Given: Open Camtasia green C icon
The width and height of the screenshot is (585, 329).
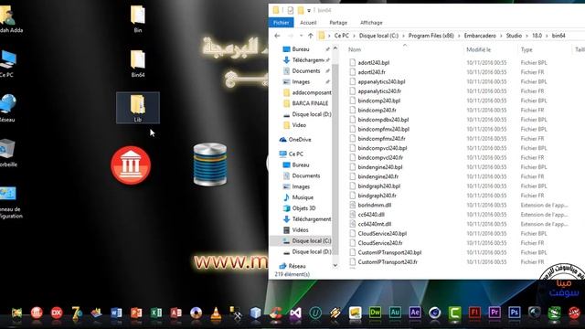Looking at the screenshot, I should (x=454, y=313).
